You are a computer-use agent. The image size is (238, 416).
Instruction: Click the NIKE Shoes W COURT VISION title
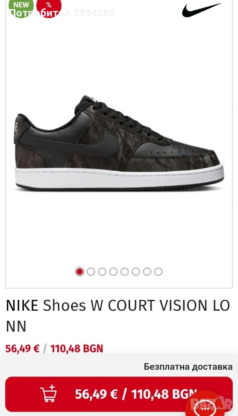118,316
